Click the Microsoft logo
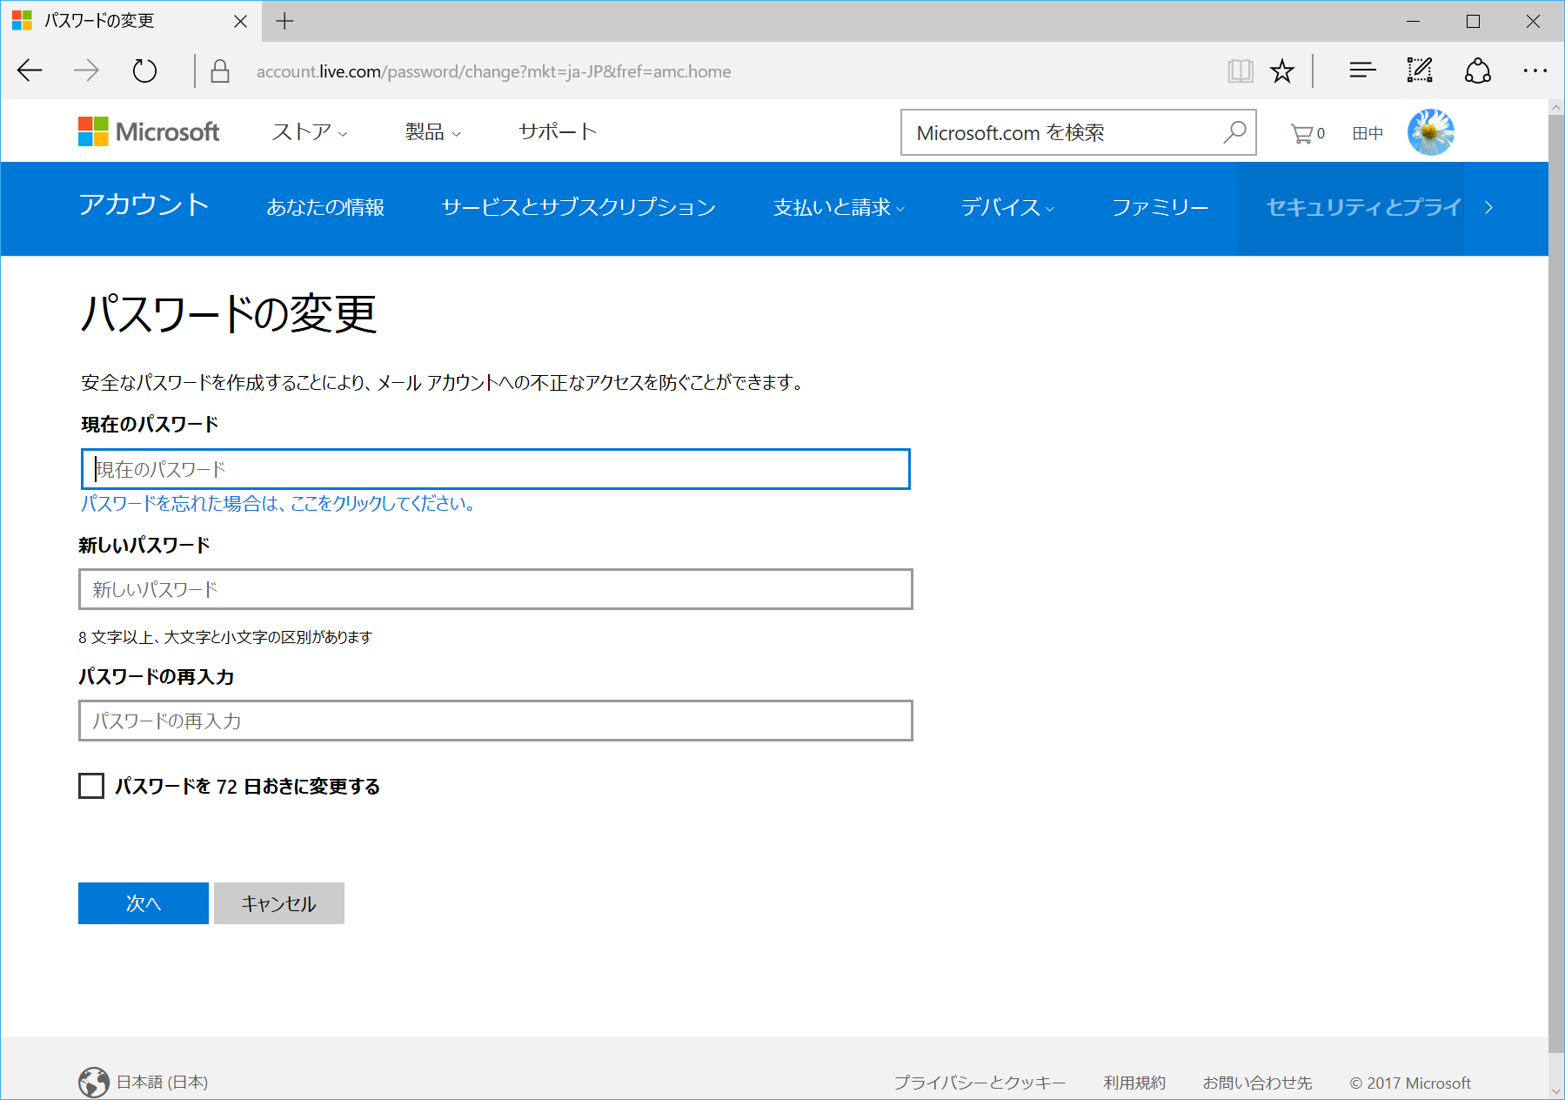Image resolution: width=1565 pixels, height=1100 pixels. pyautogui.click(x=148, y=131)
